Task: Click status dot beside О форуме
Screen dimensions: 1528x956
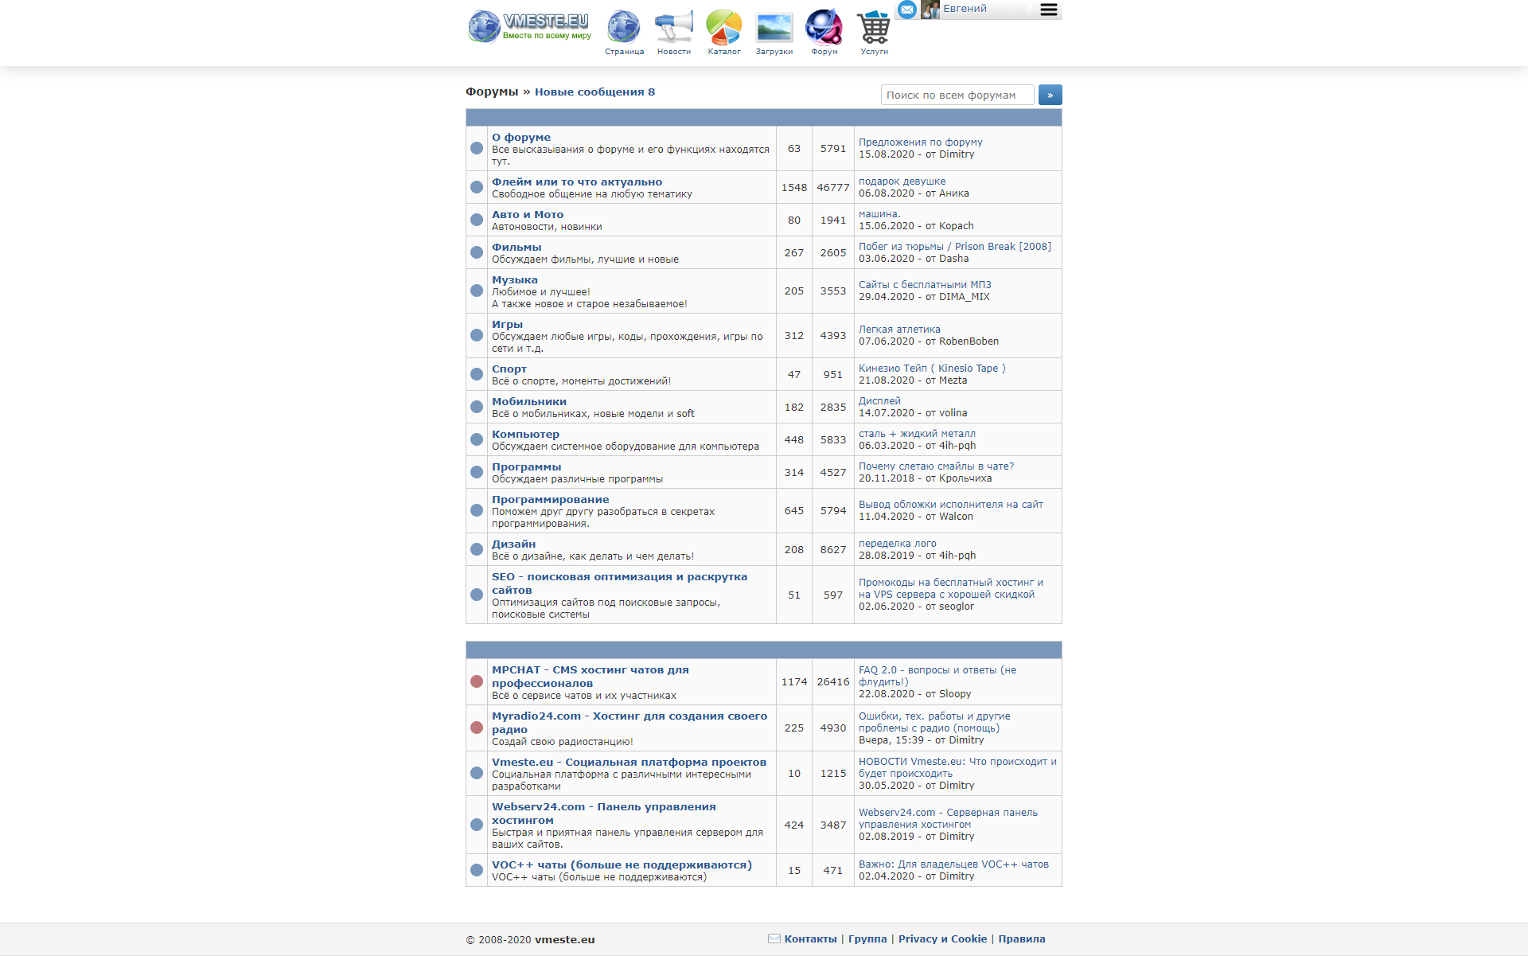Action: point(477,148)
